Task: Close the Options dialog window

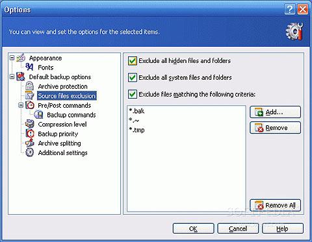Action: tap(303, 10)
